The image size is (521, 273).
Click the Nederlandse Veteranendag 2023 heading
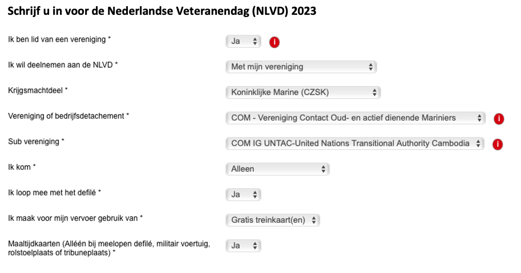(x=162, y=11)
